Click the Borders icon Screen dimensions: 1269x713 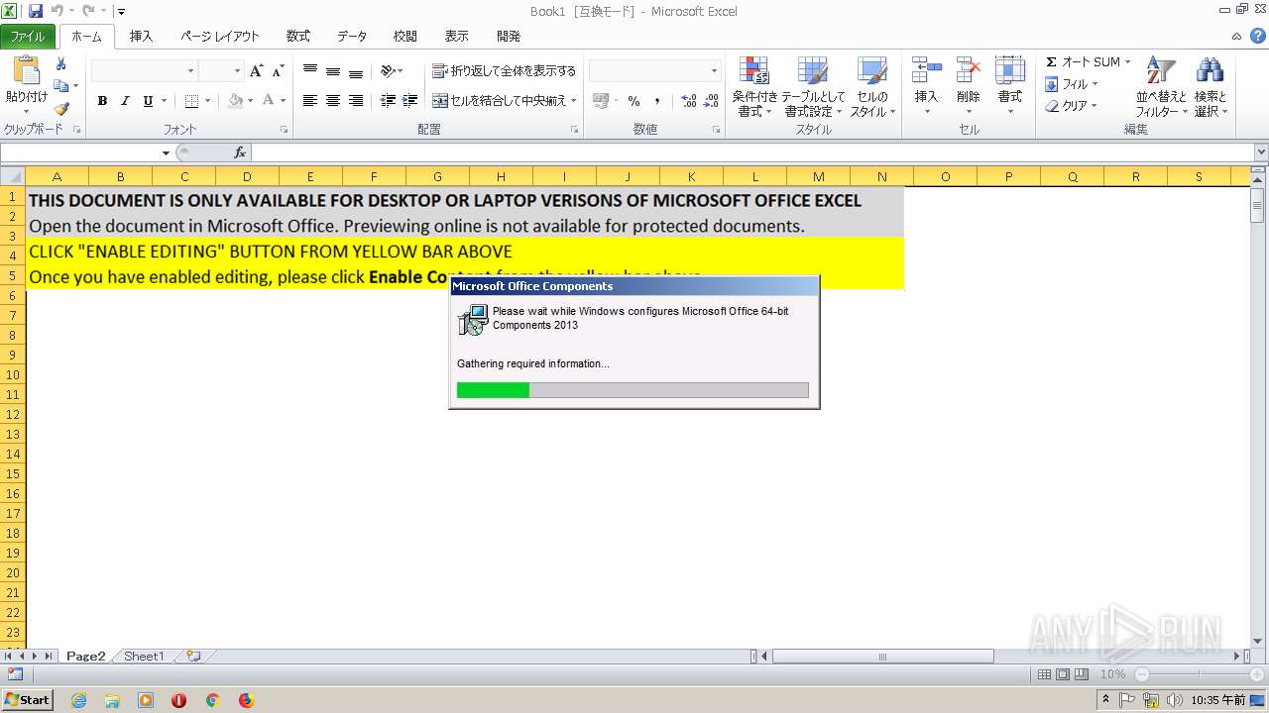pyautogui.click(x=191, y=101)
